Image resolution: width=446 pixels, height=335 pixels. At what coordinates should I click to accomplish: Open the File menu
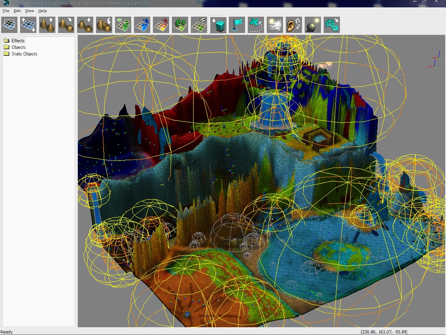(6, 11)
